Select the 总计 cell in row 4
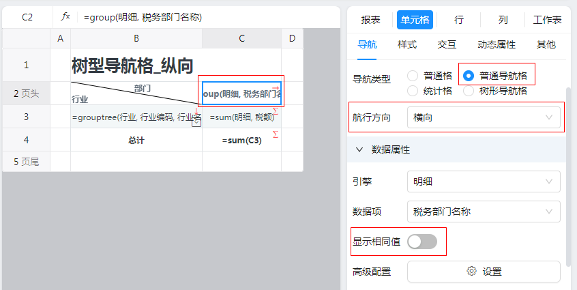577x290 pixels. tap(136, 141)
